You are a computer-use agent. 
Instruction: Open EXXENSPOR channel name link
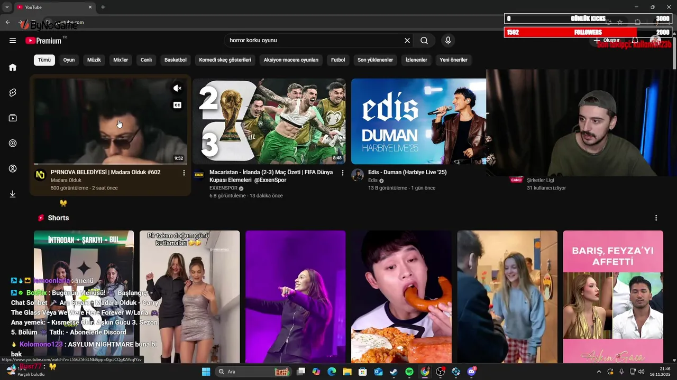point(224,188)
